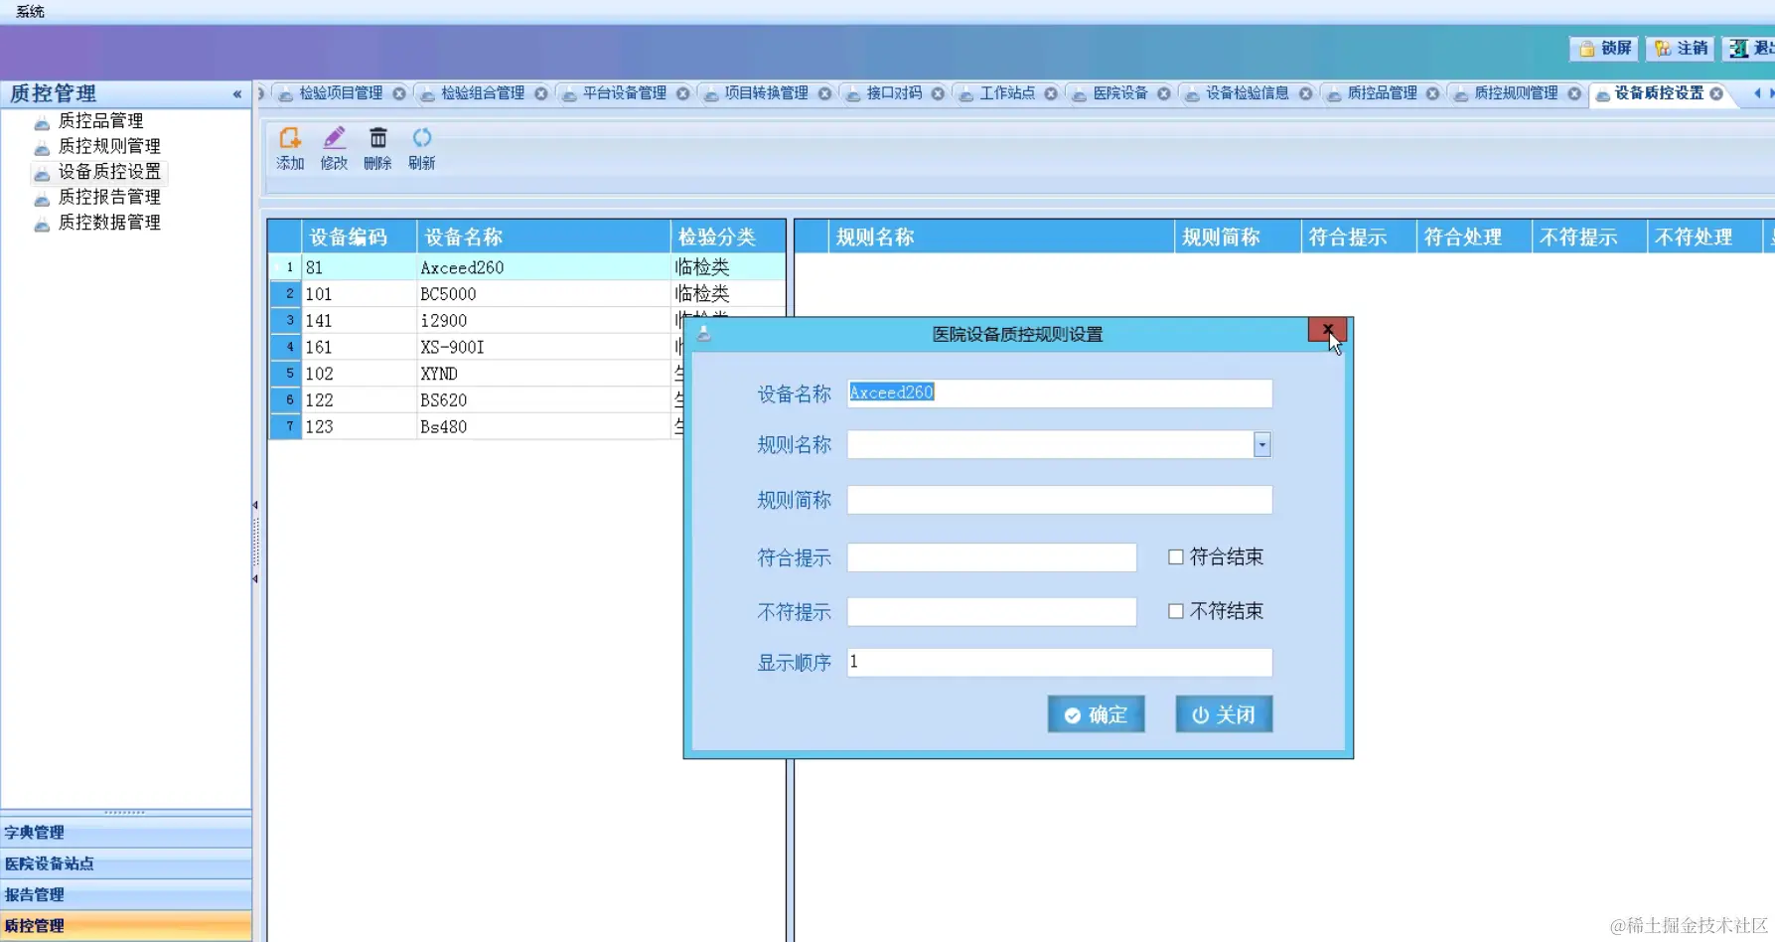The image size is (1775, 942).
Task: Close the 设备检验信息 tab
Action: pyautogui.click(x=1305, y=93)
